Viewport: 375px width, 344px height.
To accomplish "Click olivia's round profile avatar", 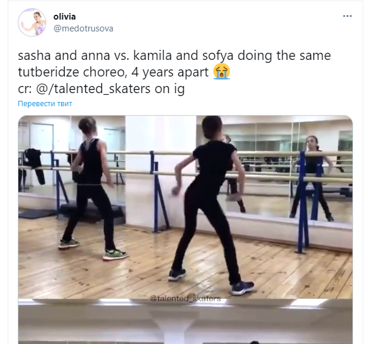I will pos(32,23).
